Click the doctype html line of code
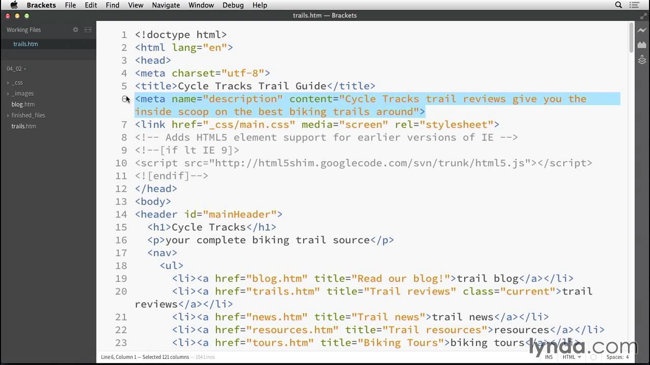The width and height of the screenshot is (650, 365). (x=181, y=35)
